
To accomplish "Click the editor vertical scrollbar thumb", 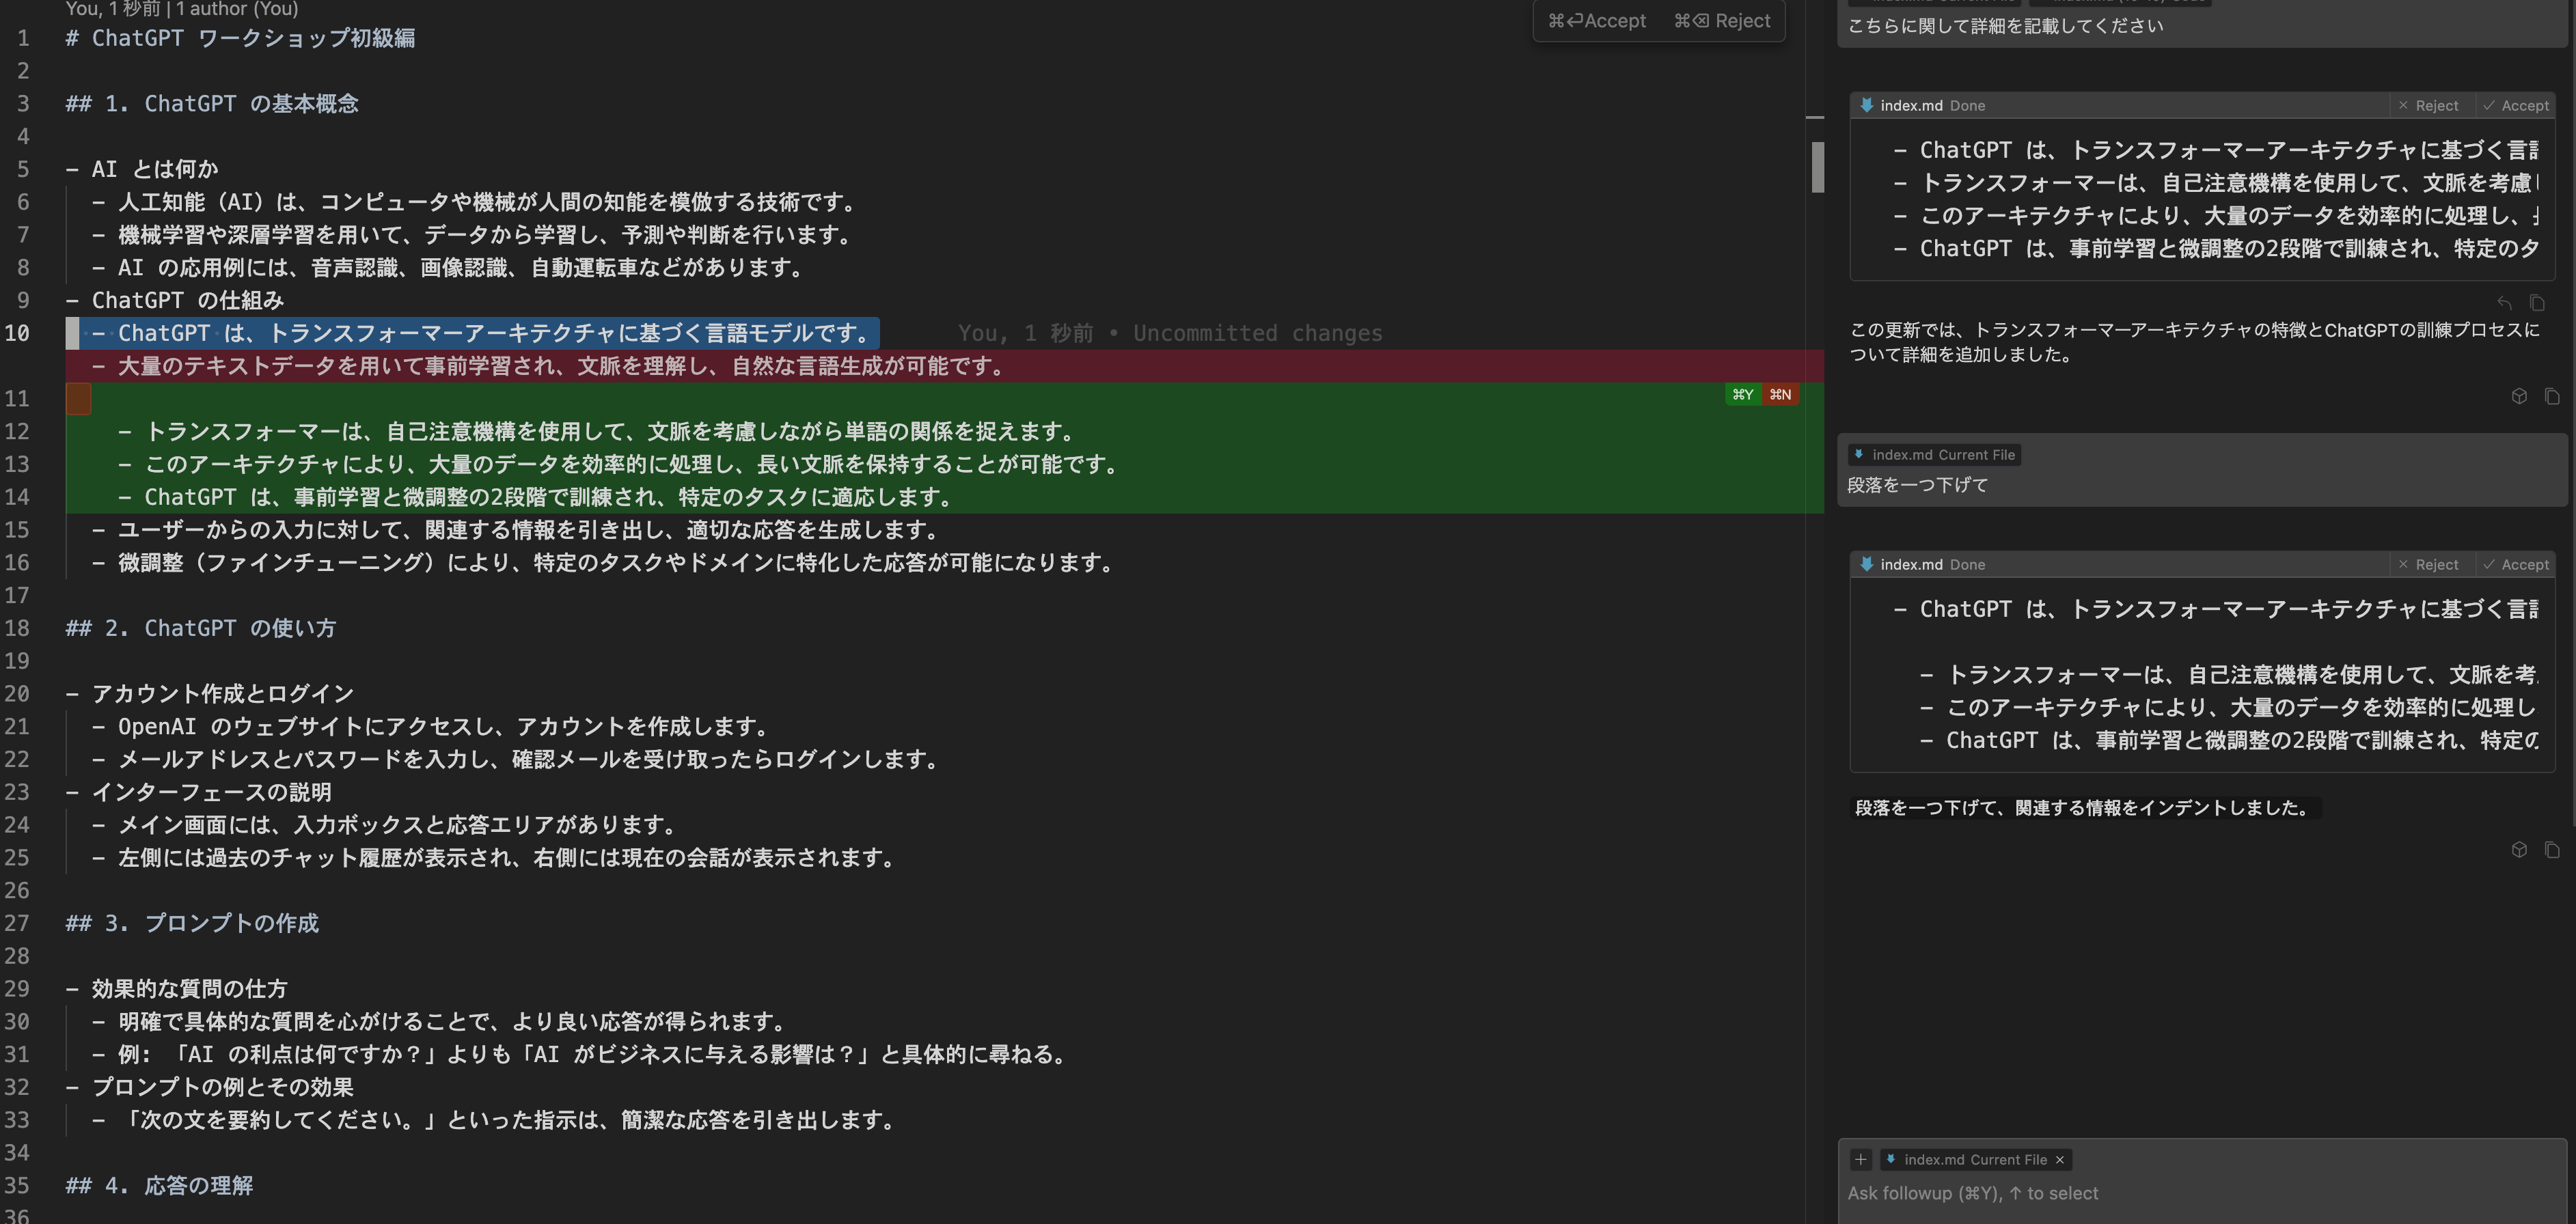I will [1817, 166].
